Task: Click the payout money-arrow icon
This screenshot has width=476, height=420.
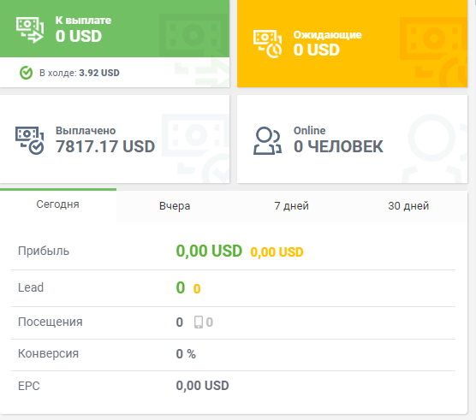Action: tap(30, 30)
